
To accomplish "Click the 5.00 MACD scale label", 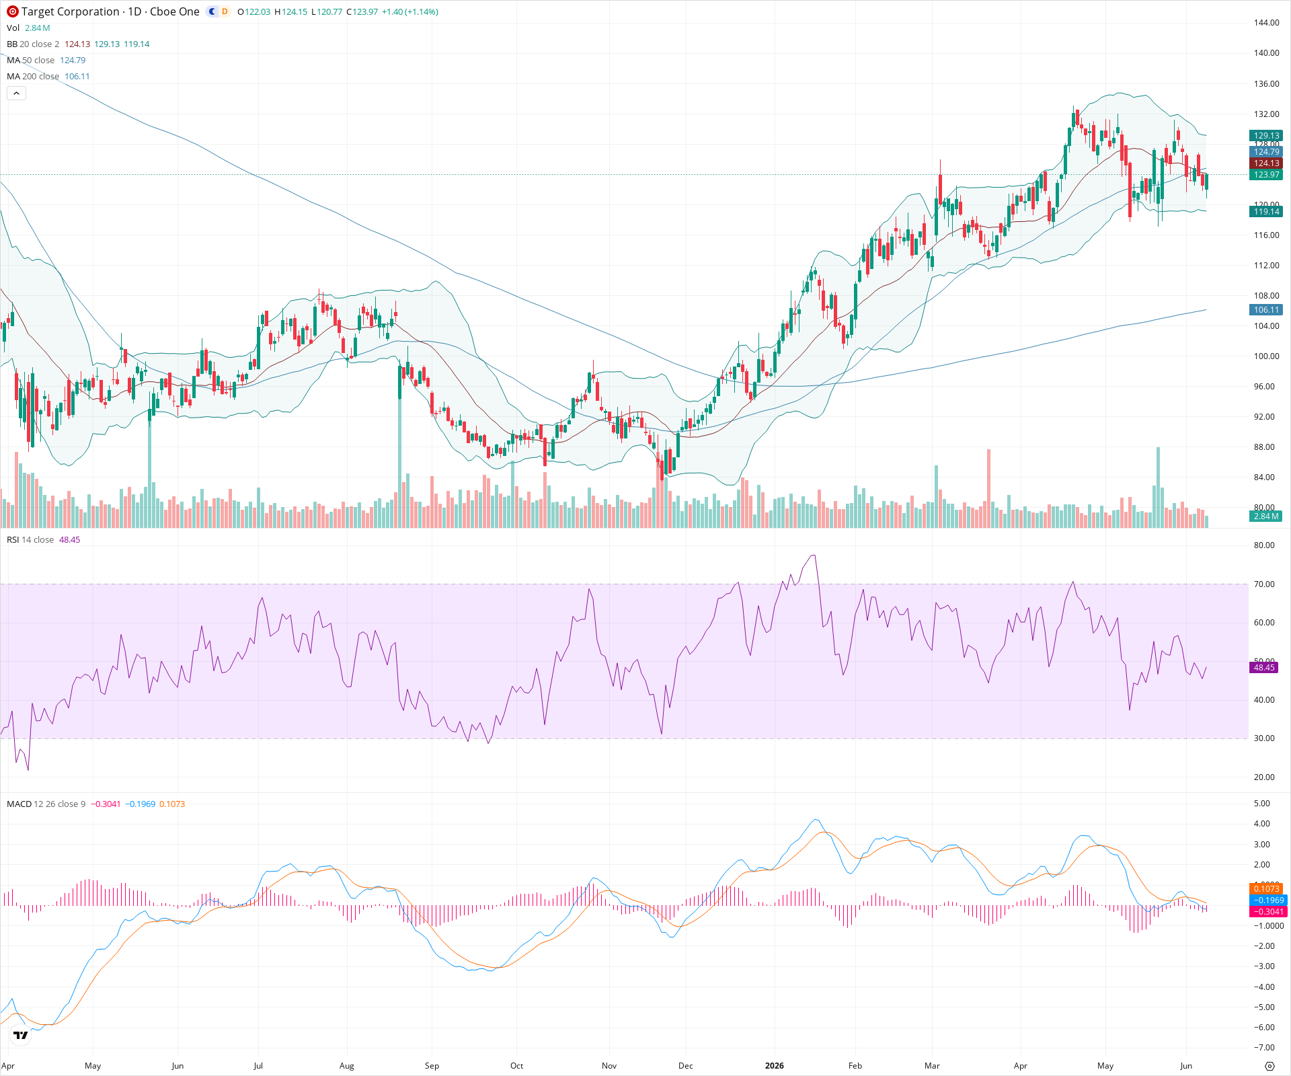I will (x=1263, y=804).
